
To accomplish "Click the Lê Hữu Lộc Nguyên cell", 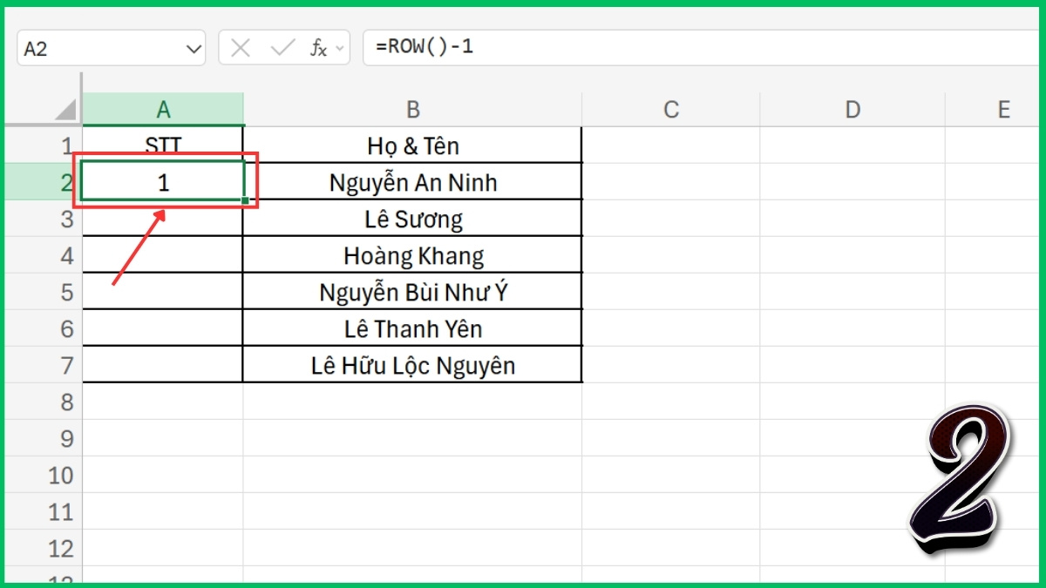I will click(x=412, y=365).
